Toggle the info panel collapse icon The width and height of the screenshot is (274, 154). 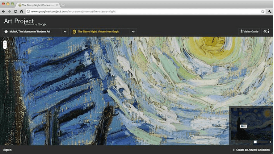click(266, 32)
